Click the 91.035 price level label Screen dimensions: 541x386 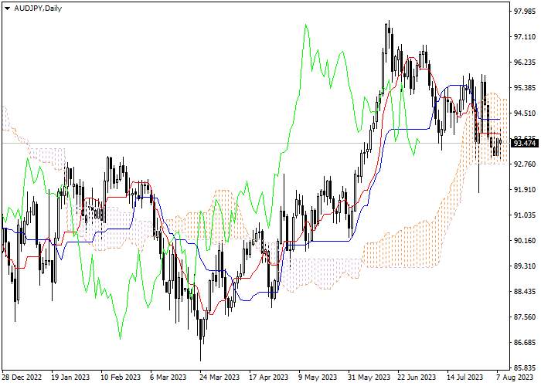[525, 215]
